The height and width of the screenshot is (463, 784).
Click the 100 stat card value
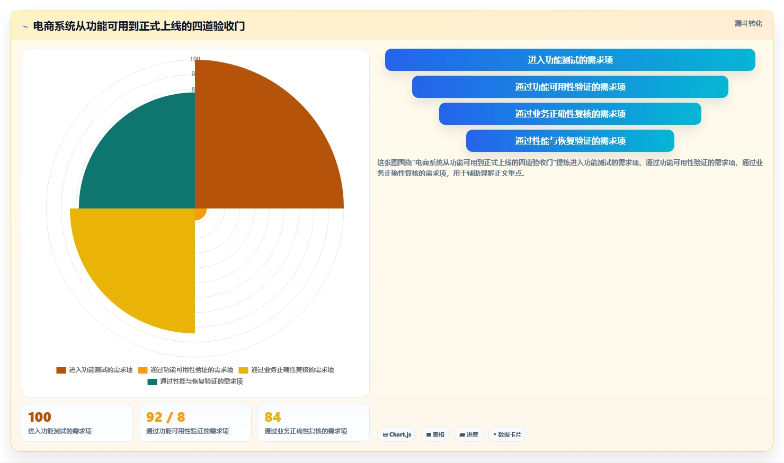pos(40,417)
